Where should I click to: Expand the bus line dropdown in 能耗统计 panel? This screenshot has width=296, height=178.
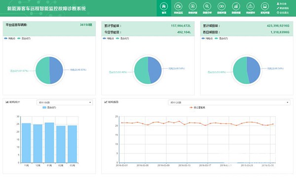pos(65,102)
